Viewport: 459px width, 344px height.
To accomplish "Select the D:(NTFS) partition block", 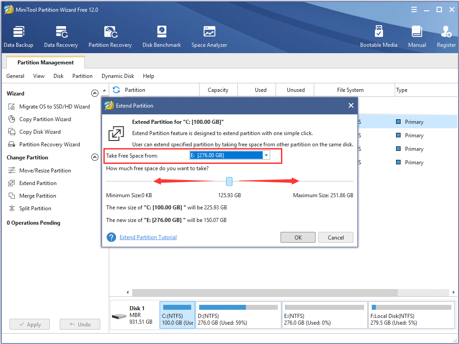I will click(238, 315).
